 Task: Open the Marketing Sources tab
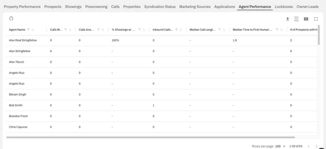(195, 7)
